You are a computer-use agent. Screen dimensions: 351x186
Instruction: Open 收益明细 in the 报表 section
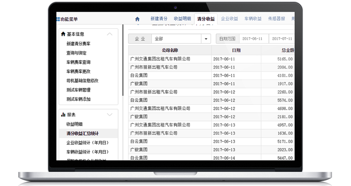[x=74, y=124]
